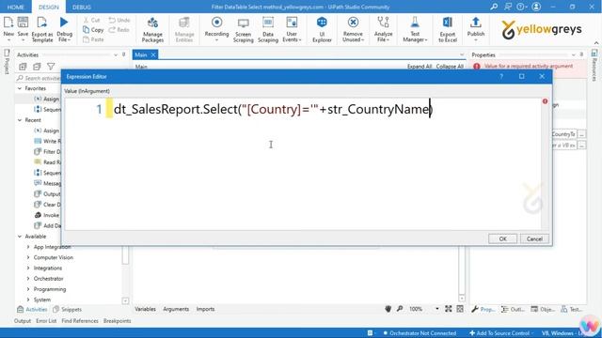Open Screen Scraping tool
This screenshot has width=602, height=338.
click(243, 29)
